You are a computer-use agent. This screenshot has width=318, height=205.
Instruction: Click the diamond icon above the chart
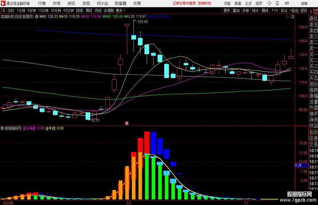point(287,17)
